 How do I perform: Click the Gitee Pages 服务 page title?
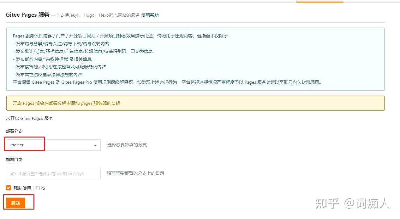pyautogui.click(x=28, y=14)
